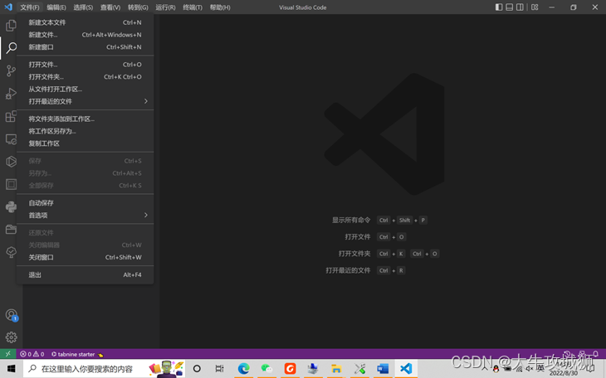
Task: Toggle panel layout icon in title bar
Action: point(510,7)
